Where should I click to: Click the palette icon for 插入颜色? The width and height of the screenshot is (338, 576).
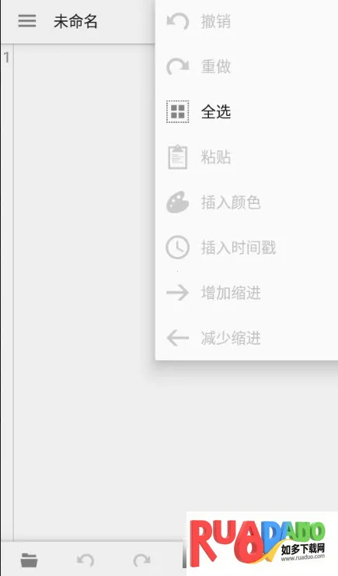click(x=178, y=202)
